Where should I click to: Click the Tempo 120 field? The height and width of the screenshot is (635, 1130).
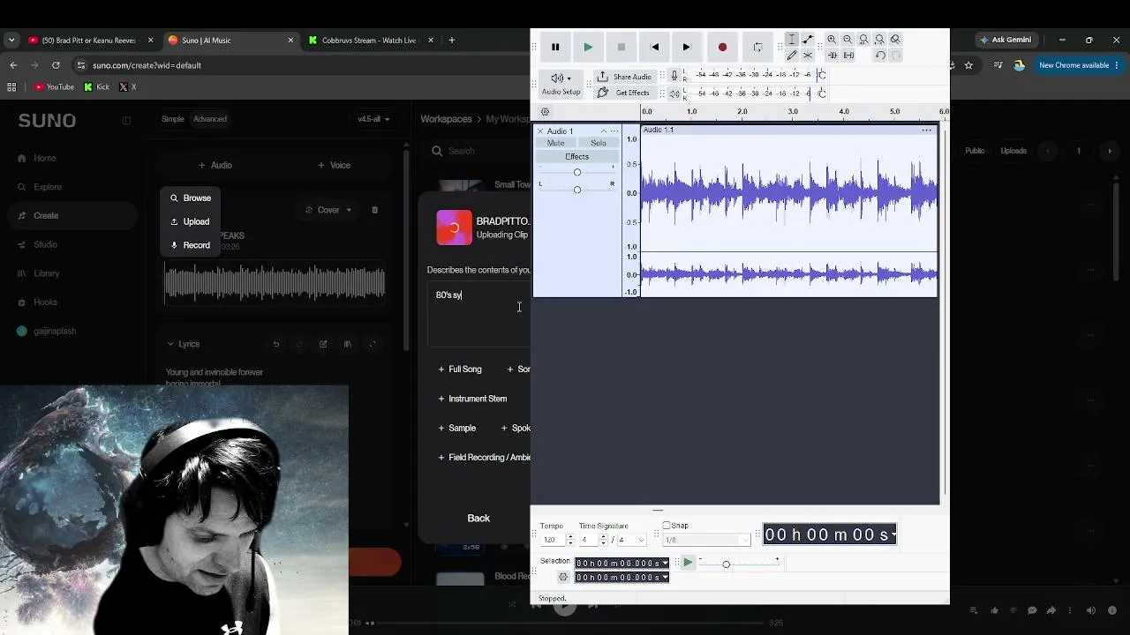[x=553, y=540]
